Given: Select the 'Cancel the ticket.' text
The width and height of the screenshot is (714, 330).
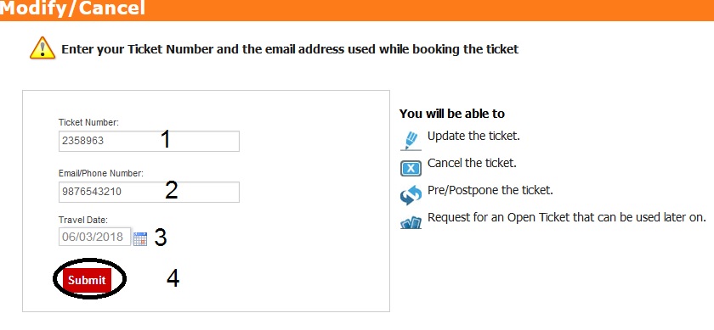Looking at the screenshot, I should (x=472, y=163).
